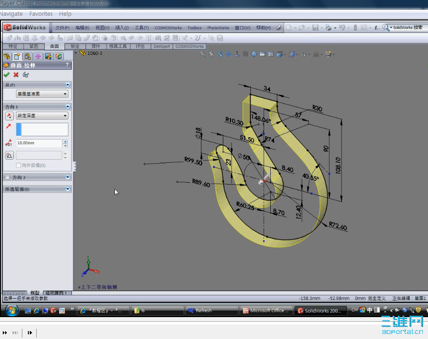Image resolution: width=428 pixels, height=339 pixels.
Task: Open the 给定深度 end condition dropdown
Action: pos(42,116)
